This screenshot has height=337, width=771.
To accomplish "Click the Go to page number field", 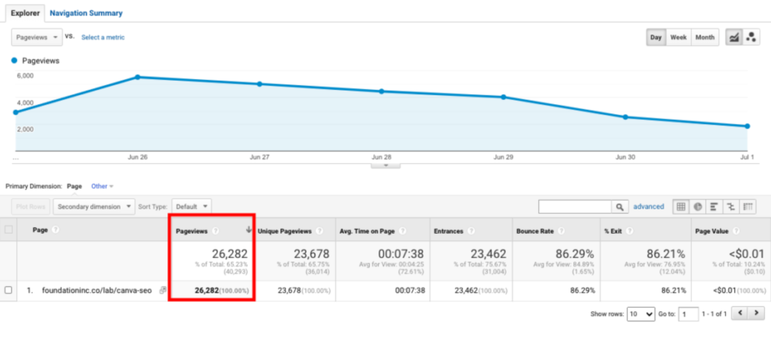I will [688, 314].
